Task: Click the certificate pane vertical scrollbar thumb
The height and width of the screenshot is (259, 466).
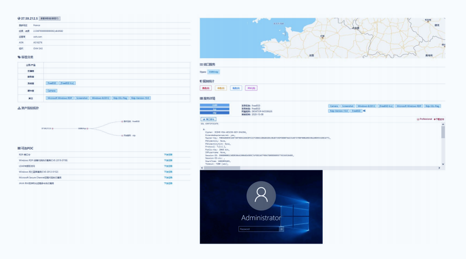Action: (x=443, y=133)
